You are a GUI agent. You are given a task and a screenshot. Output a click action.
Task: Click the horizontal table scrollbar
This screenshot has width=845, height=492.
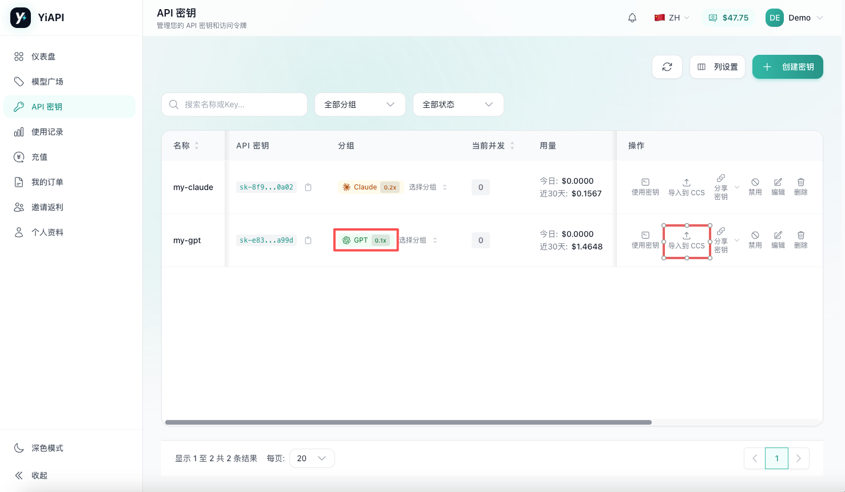[x=408, y=422]
